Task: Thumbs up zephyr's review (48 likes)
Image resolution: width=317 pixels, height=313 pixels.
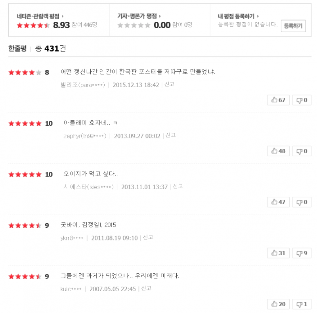Action: click(x=279, y=151)
